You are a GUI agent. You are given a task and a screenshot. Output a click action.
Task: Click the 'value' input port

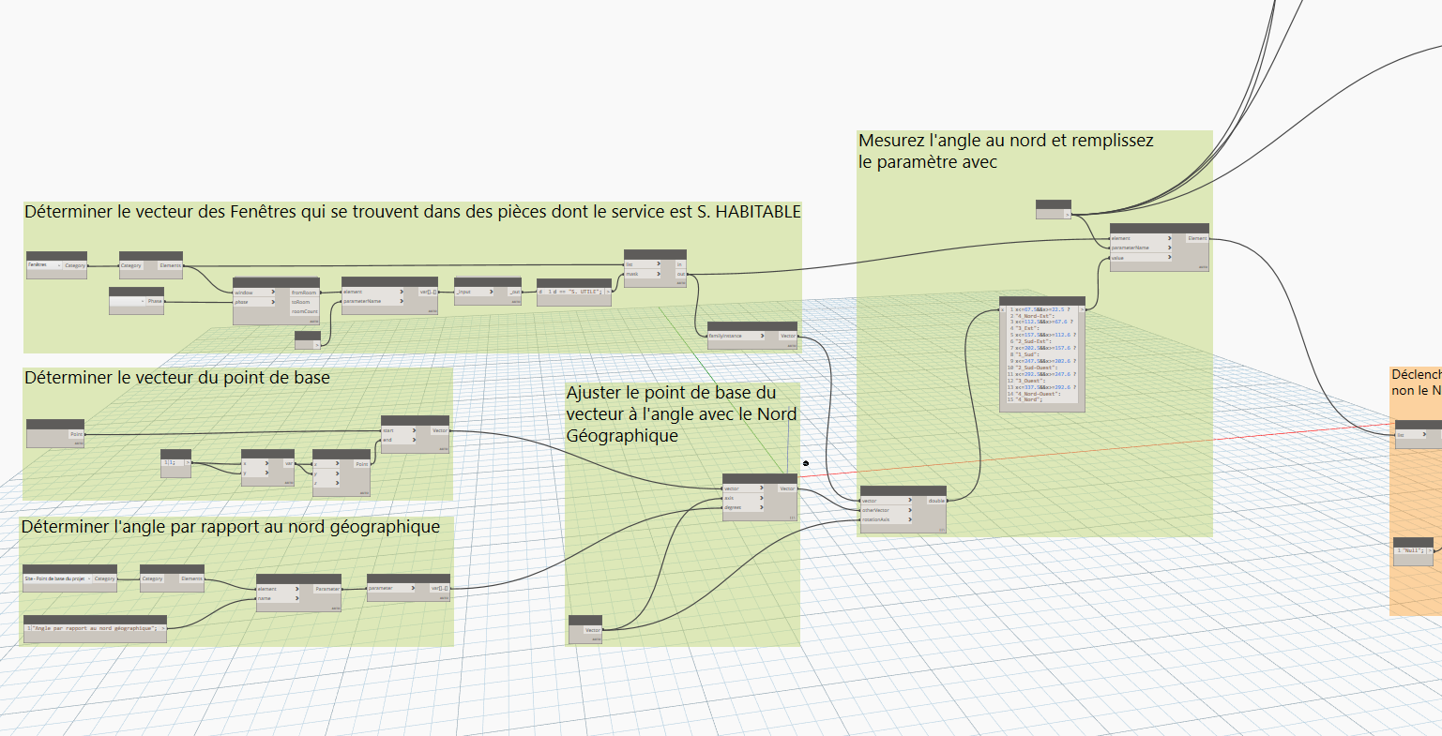click(1140, 257)
